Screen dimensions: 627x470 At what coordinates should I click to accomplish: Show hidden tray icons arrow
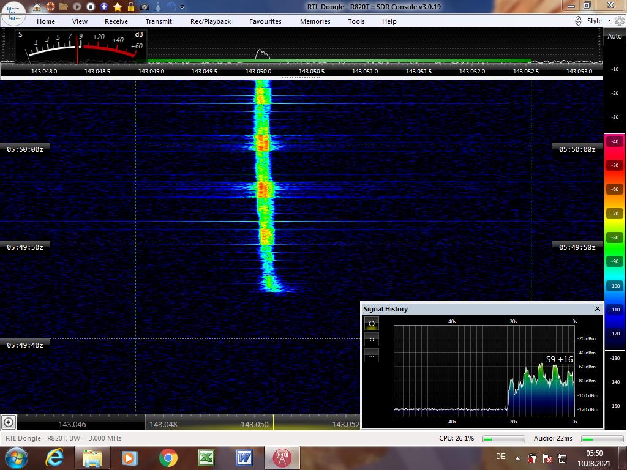517,458
